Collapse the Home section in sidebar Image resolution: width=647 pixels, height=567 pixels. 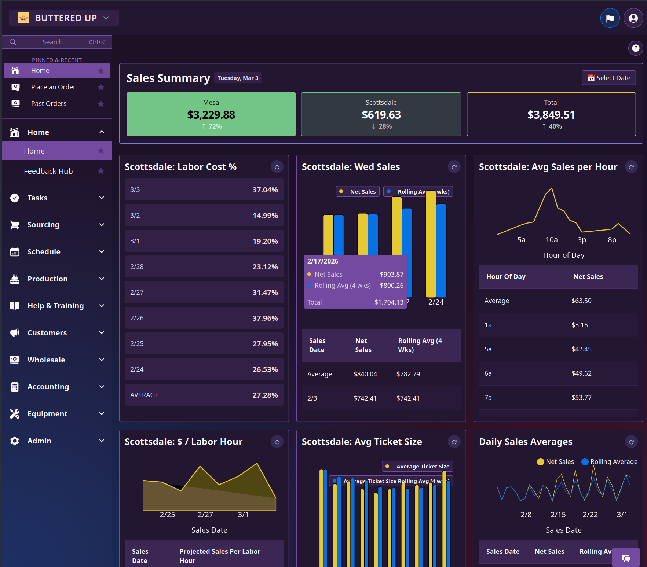click(x=102, y=132)
